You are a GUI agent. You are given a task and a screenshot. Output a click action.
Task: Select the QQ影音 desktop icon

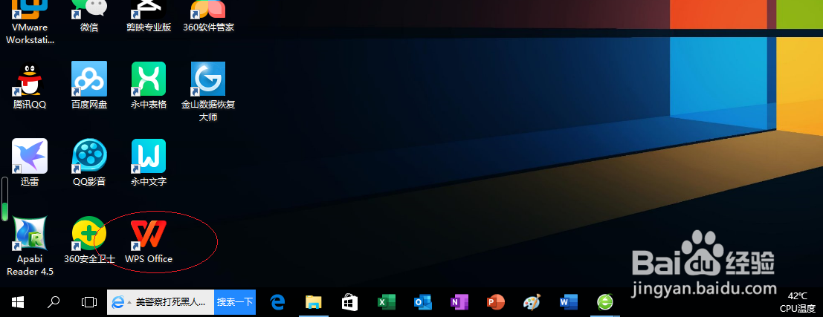pos(89,156)
